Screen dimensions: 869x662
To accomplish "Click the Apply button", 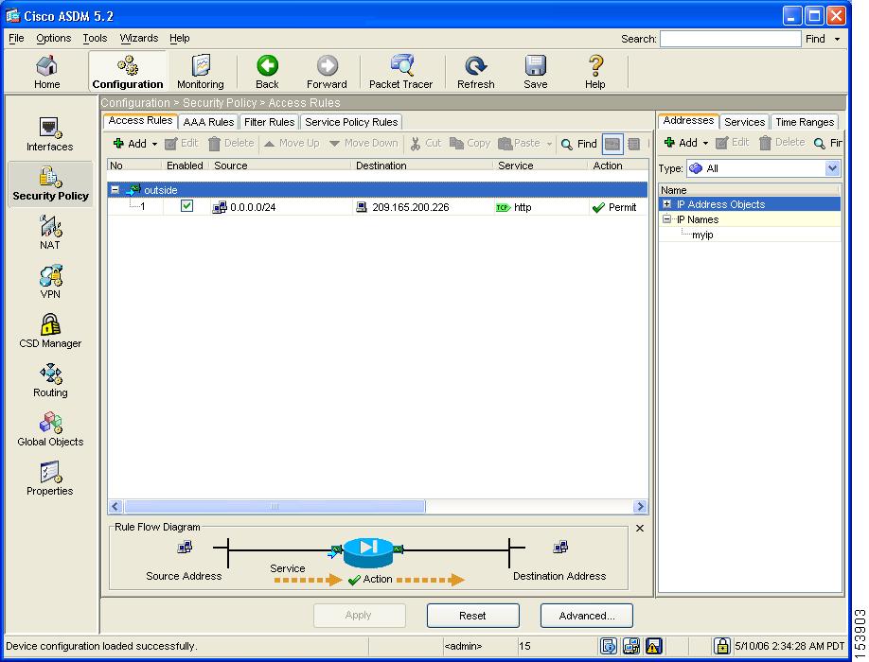I will pyautogui.click(x=359, y=615).
